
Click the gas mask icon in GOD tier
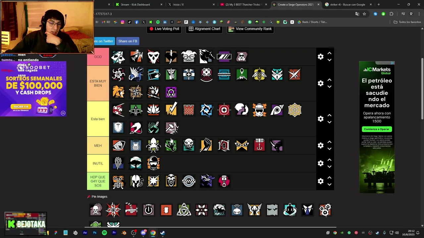(x=242, y=57)
